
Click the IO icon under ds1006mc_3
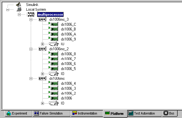pos(54,44)
